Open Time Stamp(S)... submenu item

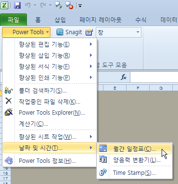(x=134, y=173)
